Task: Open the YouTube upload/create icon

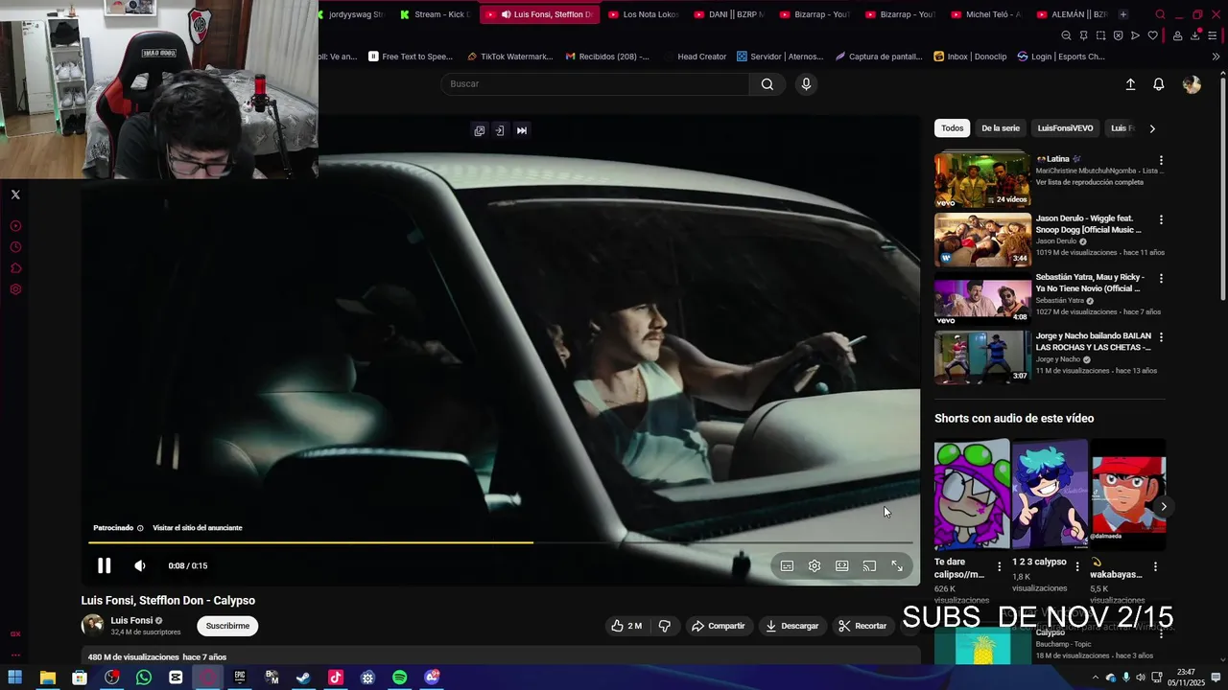Action: pos(1130,84)
